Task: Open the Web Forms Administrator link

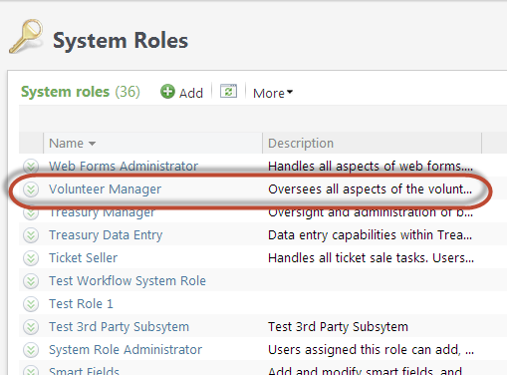Action: (x=124, y=166)
